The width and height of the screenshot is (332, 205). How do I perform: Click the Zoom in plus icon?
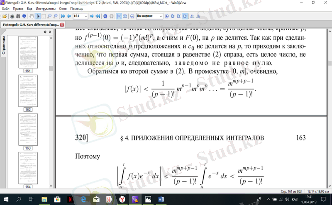coord(167,16)
